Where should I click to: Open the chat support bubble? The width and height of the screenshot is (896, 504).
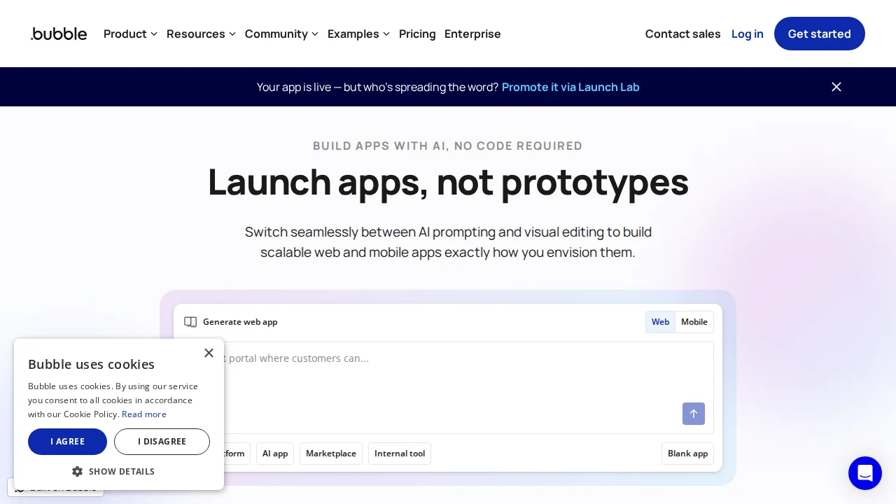pos(865,473)
